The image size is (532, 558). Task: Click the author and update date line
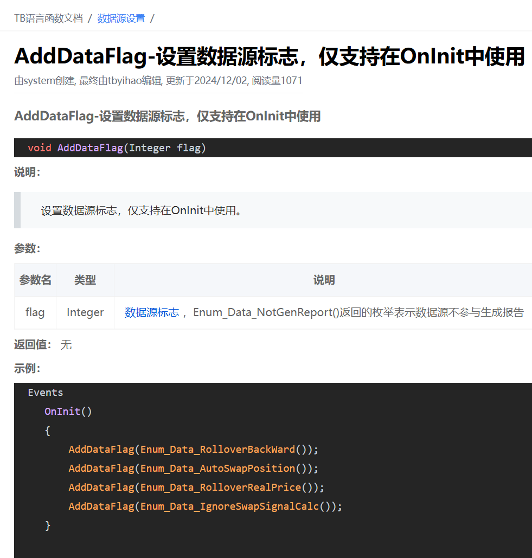click(158, 81)
